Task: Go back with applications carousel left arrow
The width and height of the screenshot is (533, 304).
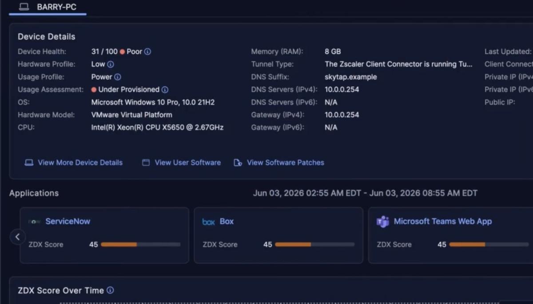Action: [x=17, y=237]
